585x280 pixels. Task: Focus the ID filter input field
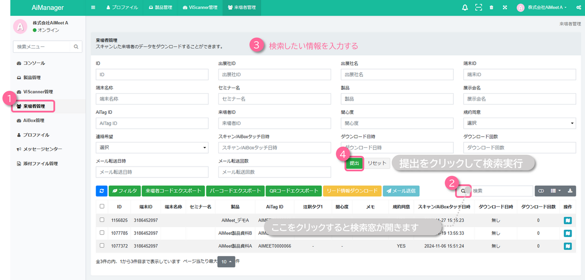152,74
